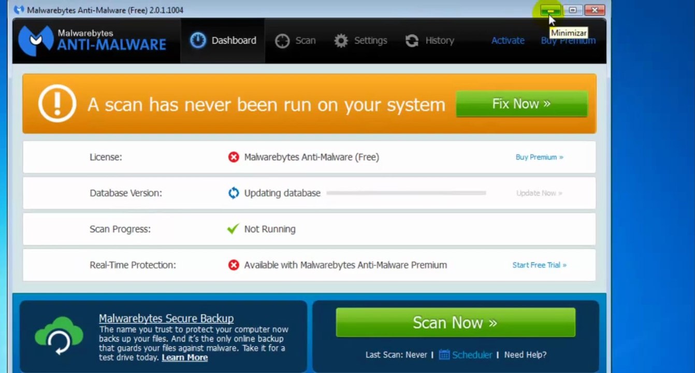Switch to the Scan tab
695x373 pixels.
pyautogui.click(x=295, y=41)
